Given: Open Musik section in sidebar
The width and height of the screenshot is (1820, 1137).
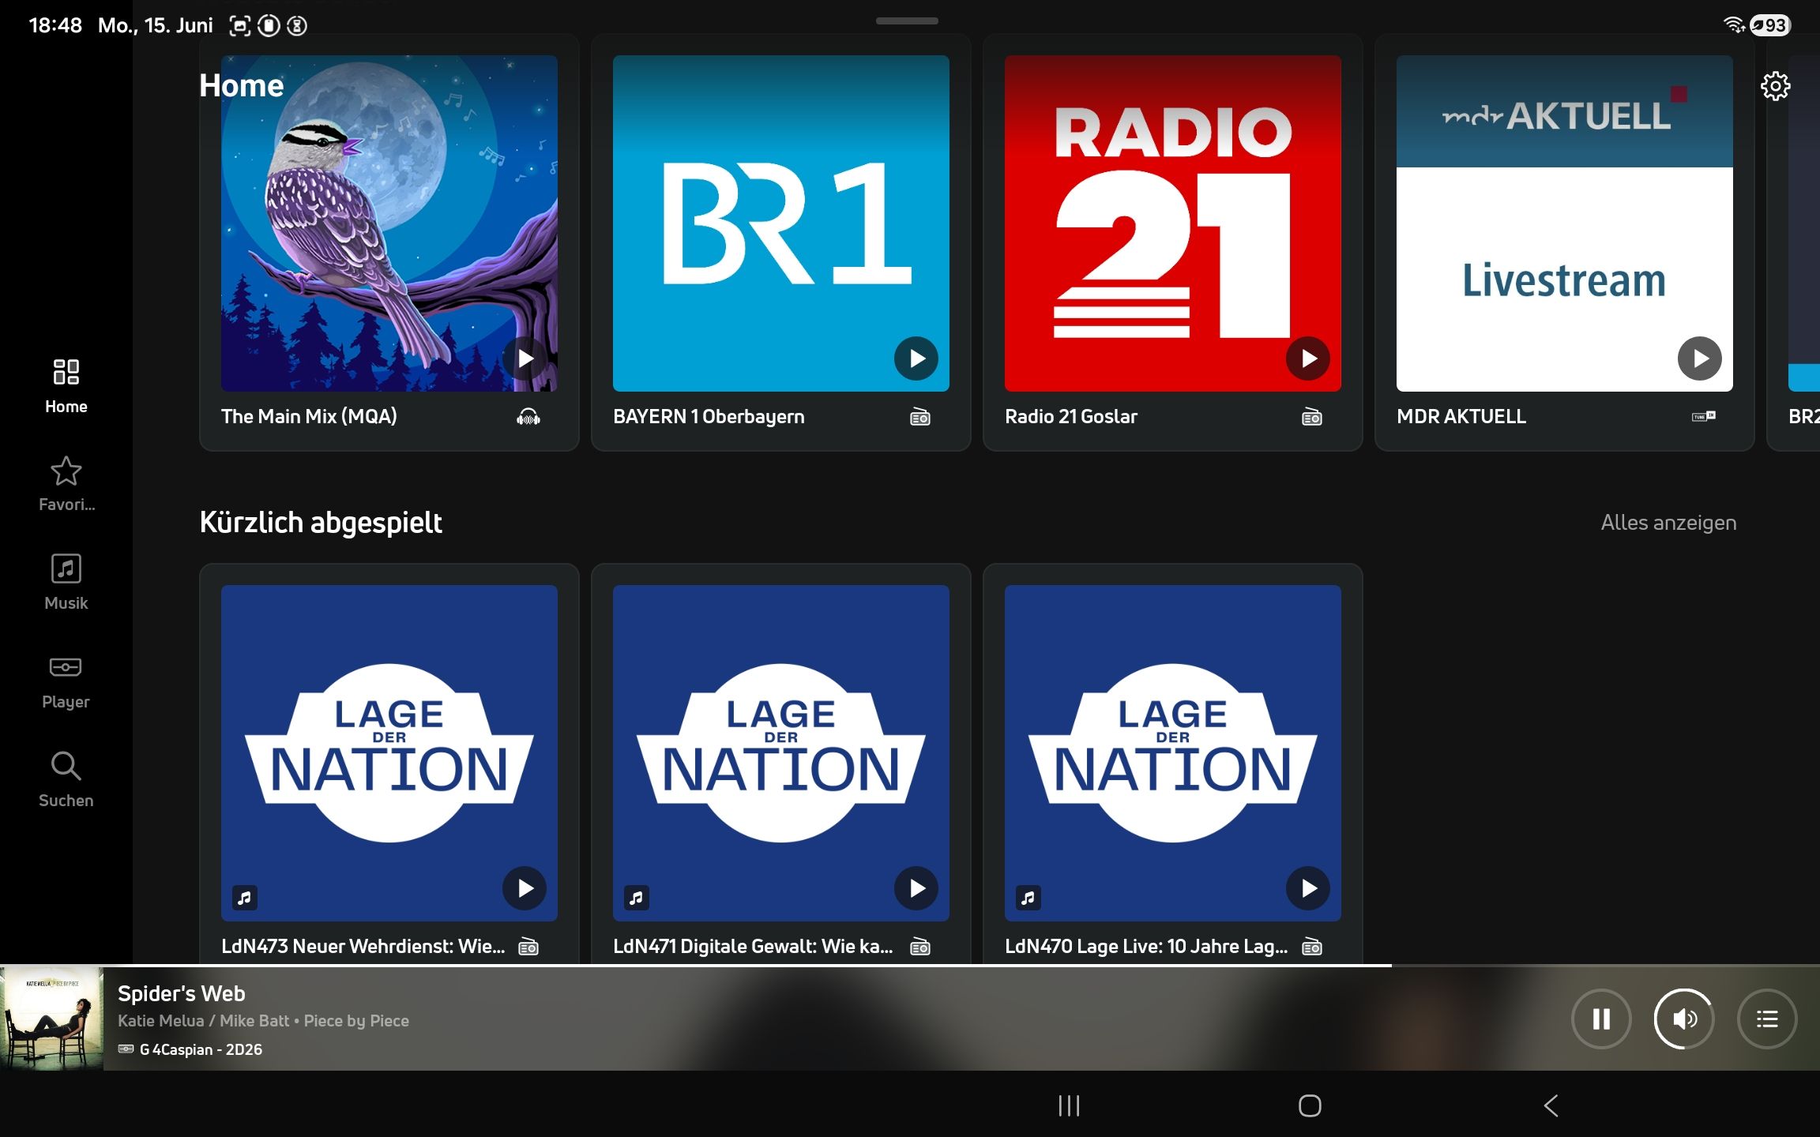Looking at the screenshot, I should [66, 583].
